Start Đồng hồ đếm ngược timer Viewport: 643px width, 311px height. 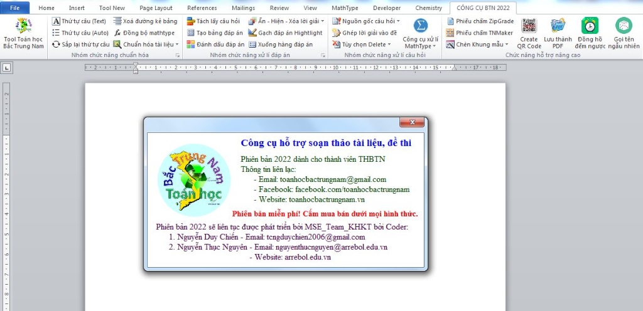click(x=590, y=34)
